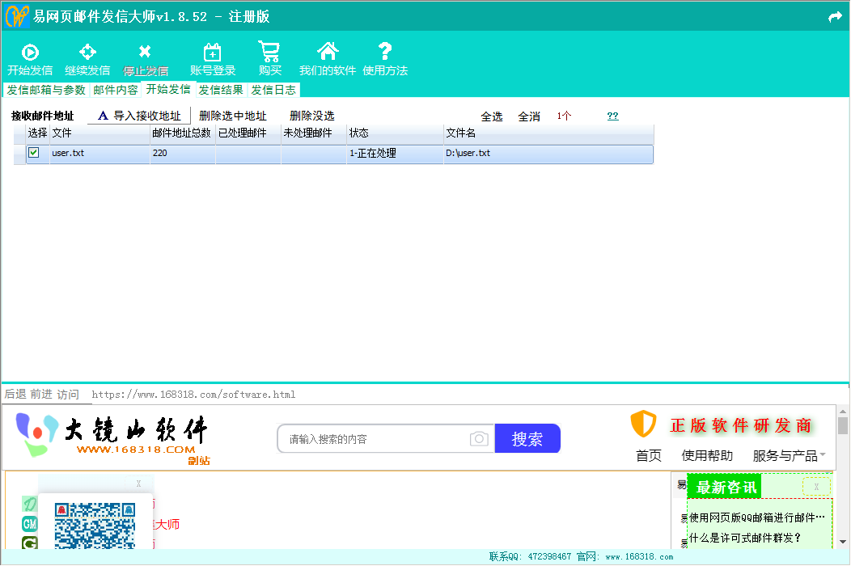Click the 已处理邮件 column header

(x=248, y=133)
